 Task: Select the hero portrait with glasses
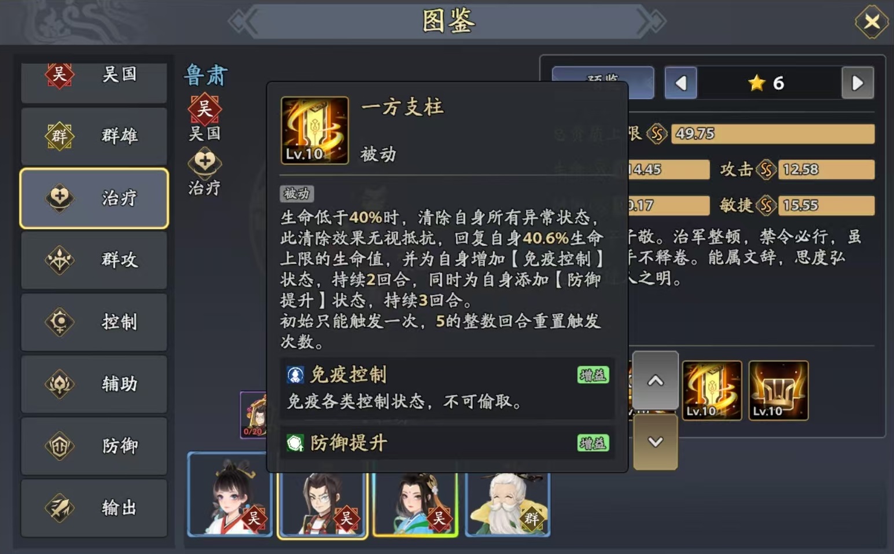[x=322, y=505]
